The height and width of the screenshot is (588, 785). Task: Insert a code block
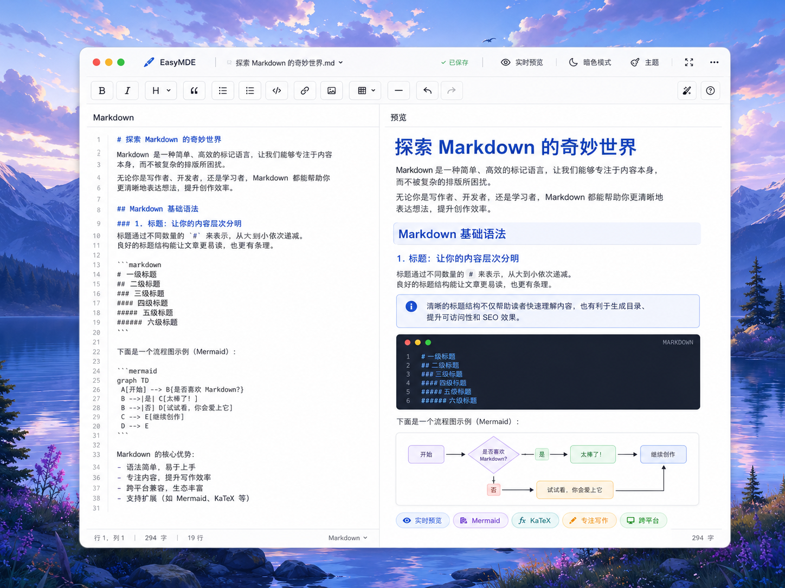tap(277, 90)
